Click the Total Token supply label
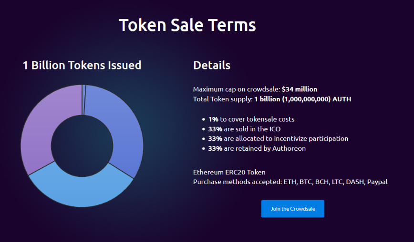The height and width of the screenshot is (242, 414). pyautogui.click(x=223, y=99)
